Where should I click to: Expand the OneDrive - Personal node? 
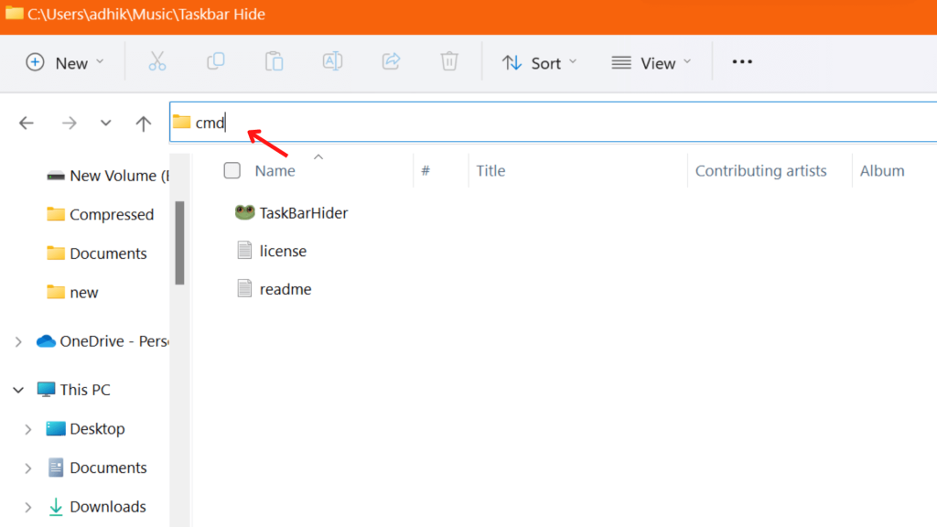click(x=18, y=342)
